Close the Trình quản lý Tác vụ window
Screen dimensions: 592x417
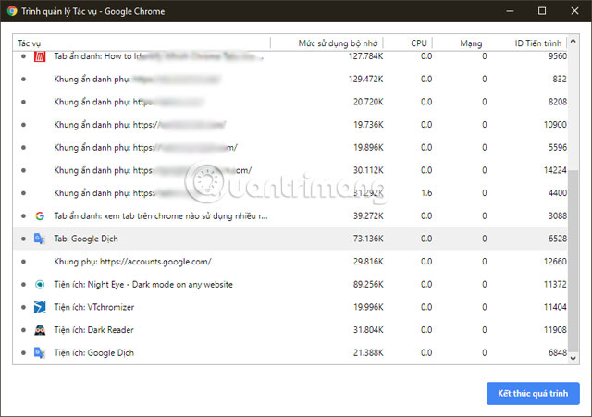click(574, 11)
